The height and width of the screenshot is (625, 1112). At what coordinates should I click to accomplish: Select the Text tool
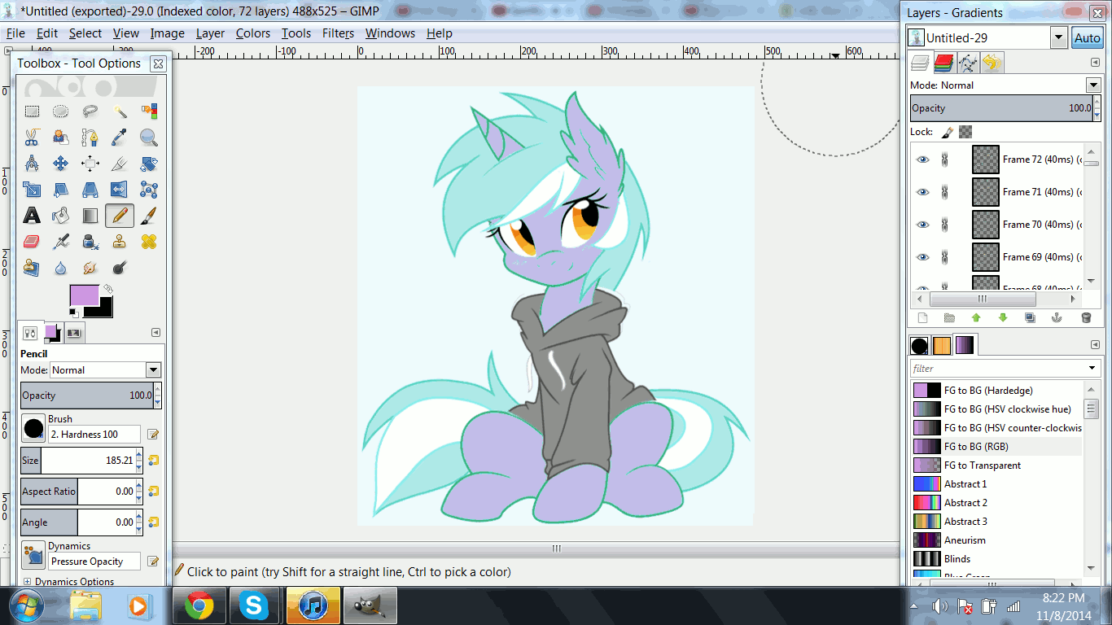coord(32,216)
